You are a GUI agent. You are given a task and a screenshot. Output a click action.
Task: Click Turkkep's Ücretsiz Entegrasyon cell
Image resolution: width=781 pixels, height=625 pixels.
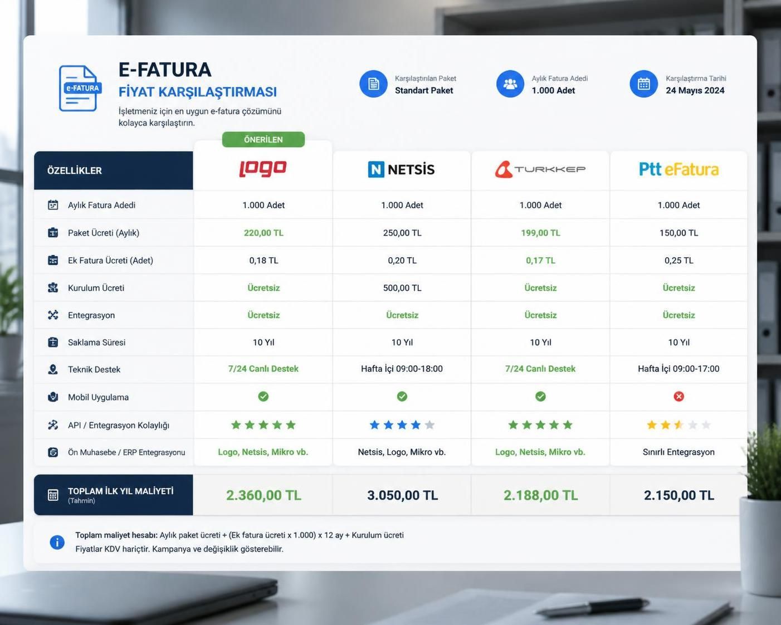click(540, 315)
